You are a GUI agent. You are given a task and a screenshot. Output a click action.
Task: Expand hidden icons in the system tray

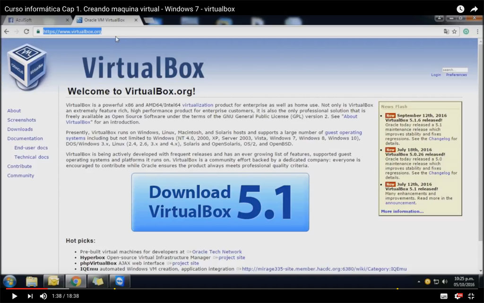[x=419, y=281]
